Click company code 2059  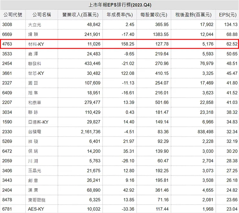[7, 161]
